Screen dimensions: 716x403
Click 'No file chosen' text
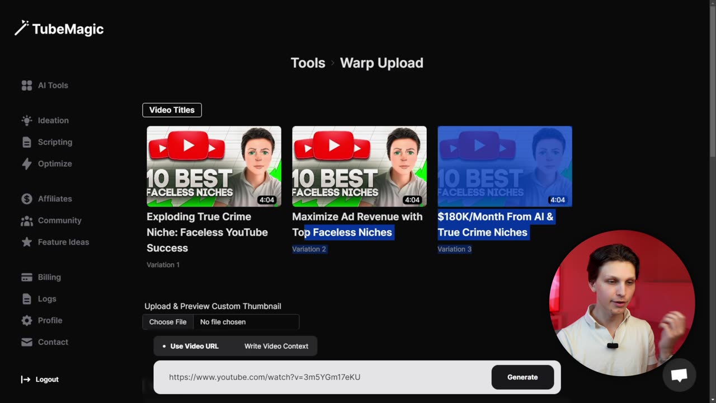coord(223,322)
